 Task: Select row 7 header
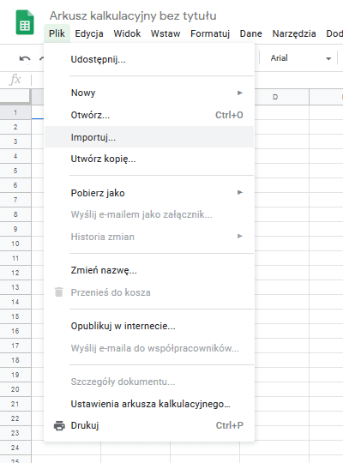tap(15, 200)
